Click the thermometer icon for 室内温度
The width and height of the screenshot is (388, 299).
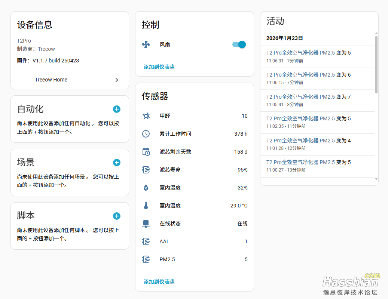(x=146, y=206)
